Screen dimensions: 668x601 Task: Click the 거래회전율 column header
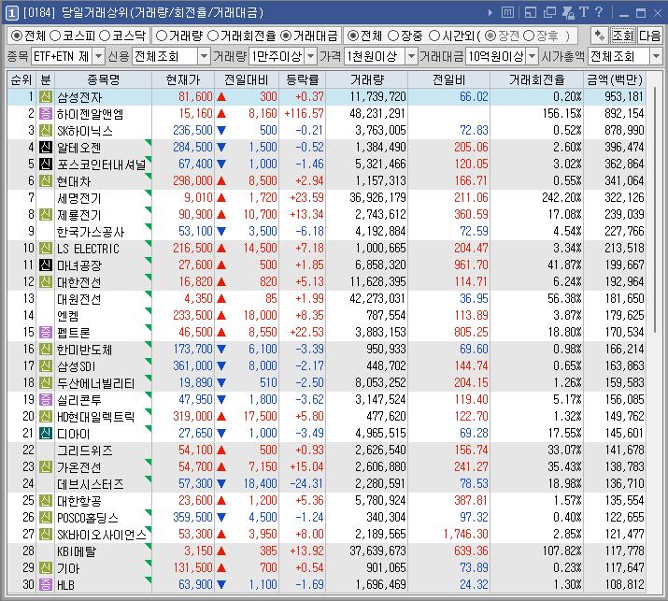point(537,79)
